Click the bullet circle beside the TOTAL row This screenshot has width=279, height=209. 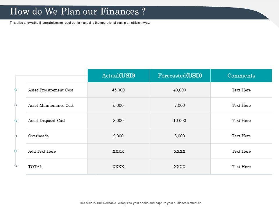coord(16,166)
